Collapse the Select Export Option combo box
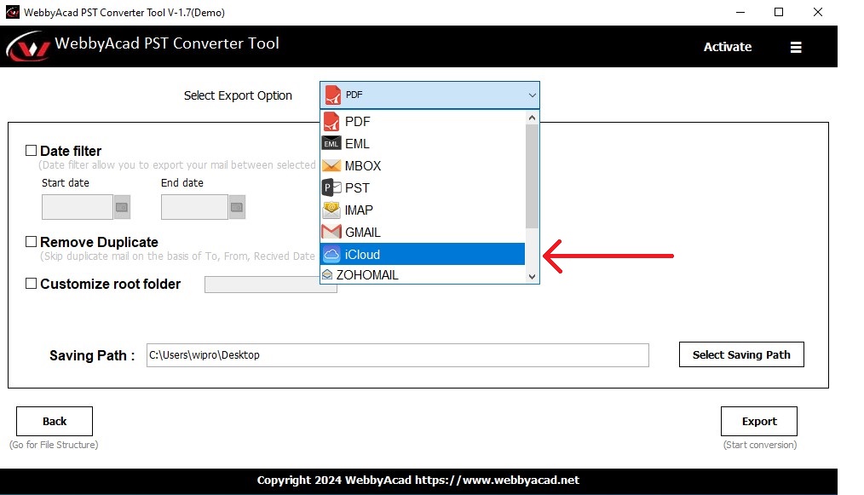This screenshot has height=495, width=864. [x=429, y=95]
